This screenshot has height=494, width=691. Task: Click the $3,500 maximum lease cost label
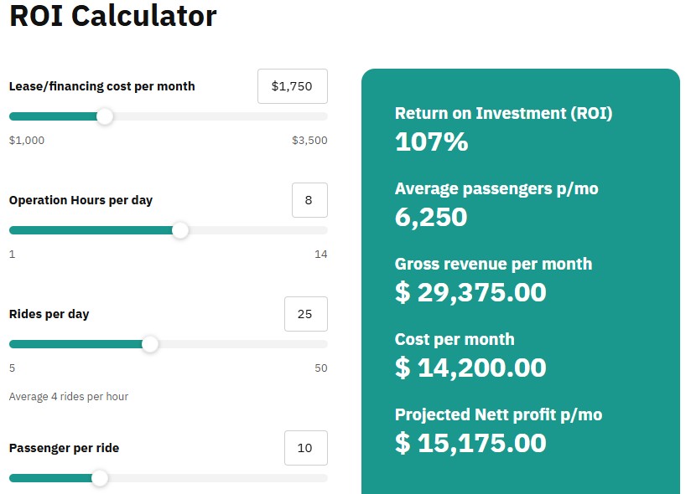[309, 141]
